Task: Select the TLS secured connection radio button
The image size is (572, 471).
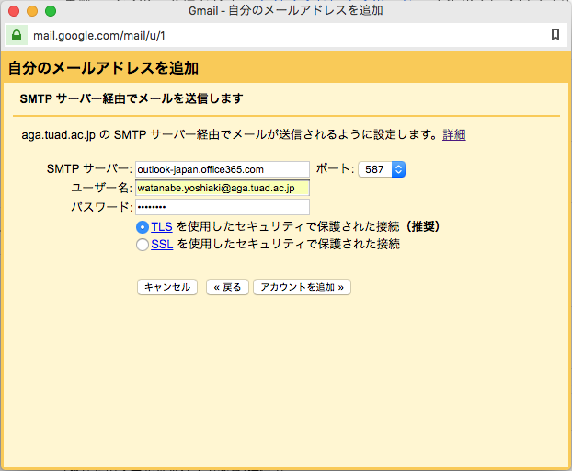Action: click(x=143, y=227)
